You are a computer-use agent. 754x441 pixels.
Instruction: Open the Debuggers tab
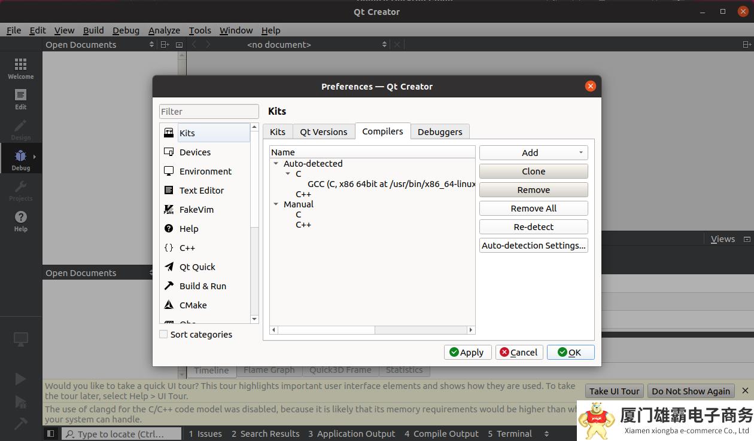[439, 132]
